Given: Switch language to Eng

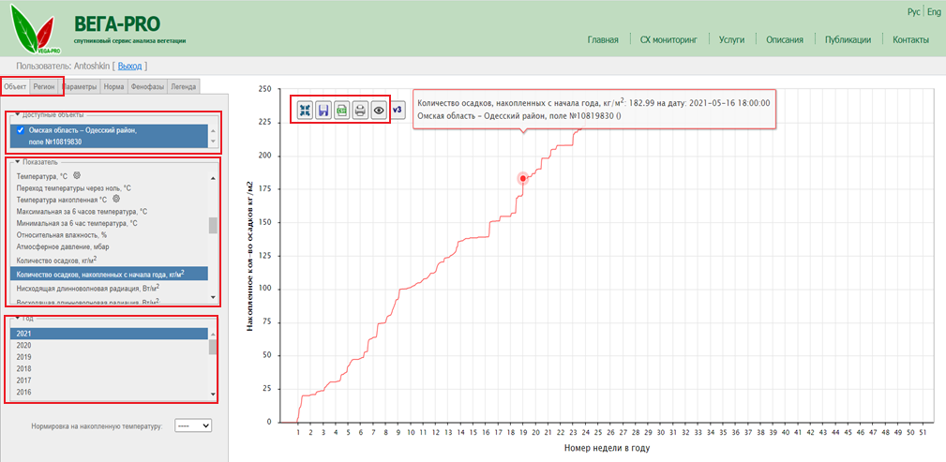Looking at the screenshot, I should [x=933, y=11].
